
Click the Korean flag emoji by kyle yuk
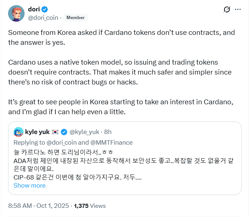(x=55, y=132)
